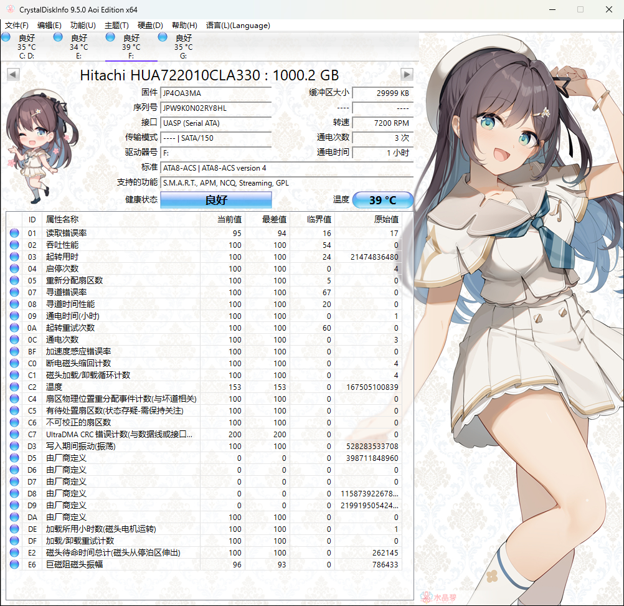Click the status orb for C5 有待处置扇区数
This screenshot has width=624, height=606.
pos(14,410)
